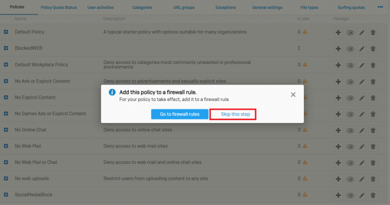Viewport: 390px width, 205px height.
Task: Open the more tabs ellipsis menu
Action: (380, 7)
